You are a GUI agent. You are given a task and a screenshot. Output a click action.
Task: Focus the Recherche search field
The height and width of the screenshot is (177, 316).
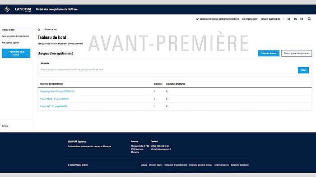click(168, 70)
